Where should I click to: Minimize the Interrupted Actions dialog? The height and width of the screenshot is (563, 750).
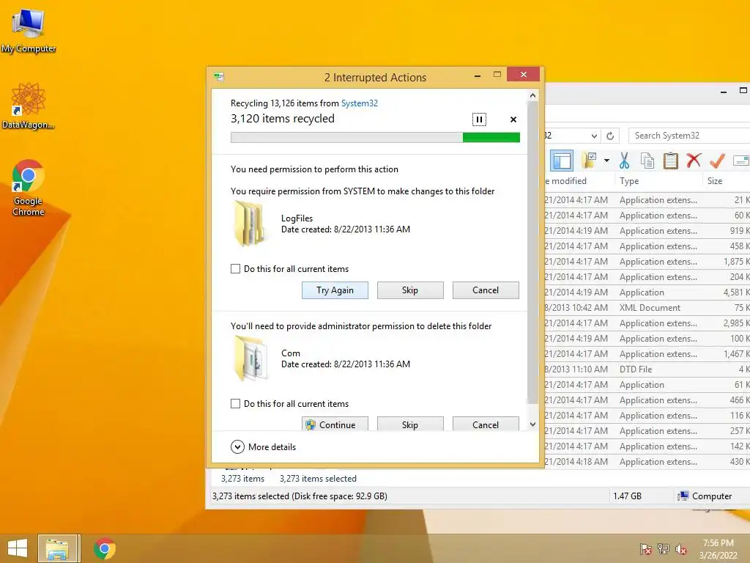(478, 76)
